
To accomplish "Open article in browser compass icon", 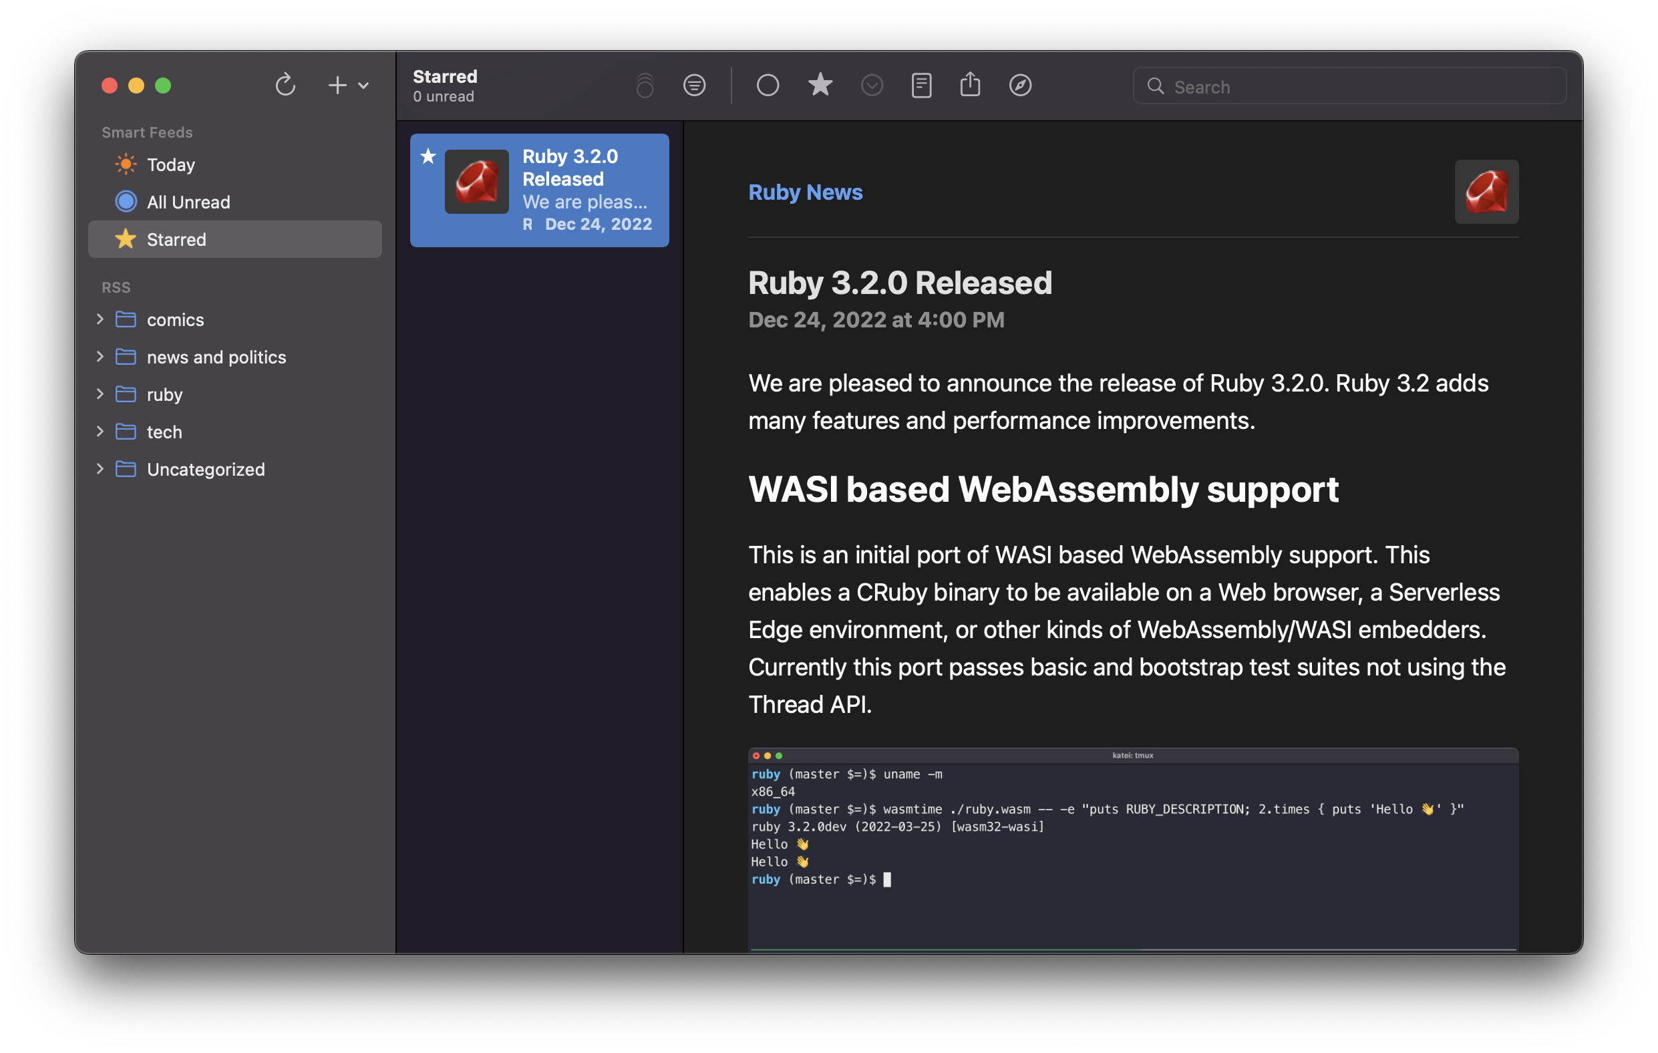I will pos(1020,86).
